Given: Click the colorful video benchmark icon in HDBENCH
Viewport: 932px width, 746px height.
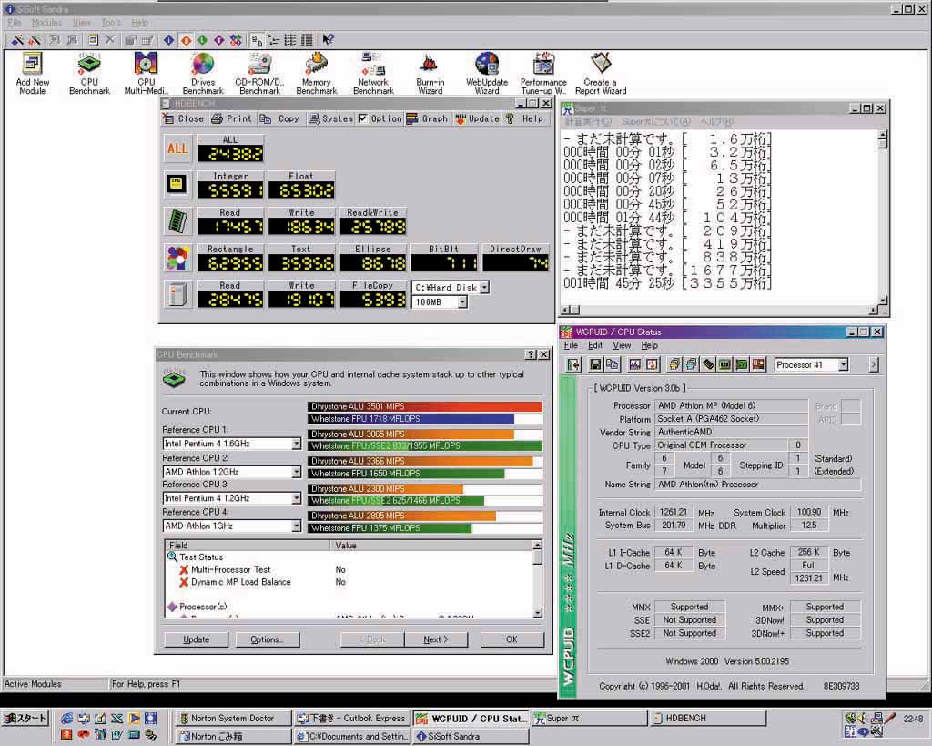Looking at the screenshot, I should point(177,258).
